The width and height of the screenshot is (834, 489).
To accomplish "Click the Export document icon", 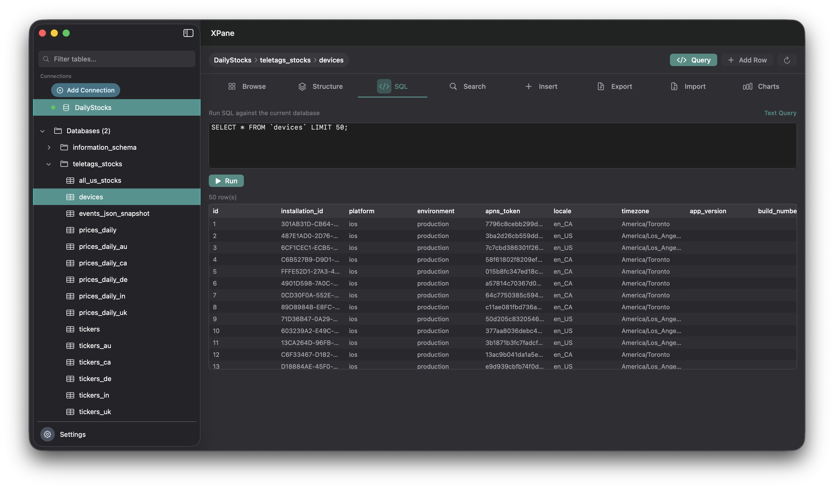I will point(601,86).
